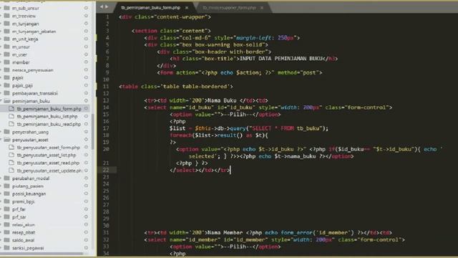Click the status circle on sanksi_pegawai row
This screenshot has height=258, width=458.
tap(86, 248)
